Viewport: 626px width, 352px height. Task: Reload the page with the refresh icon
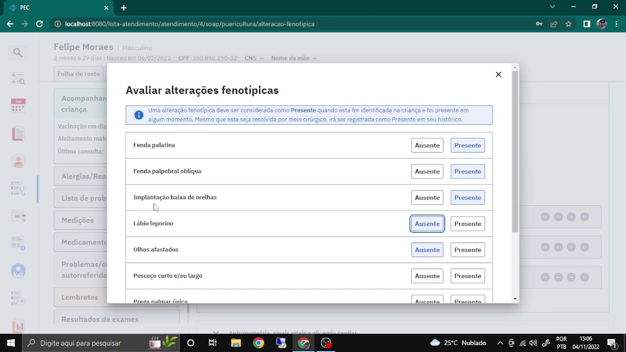click(x=40, y=24)
